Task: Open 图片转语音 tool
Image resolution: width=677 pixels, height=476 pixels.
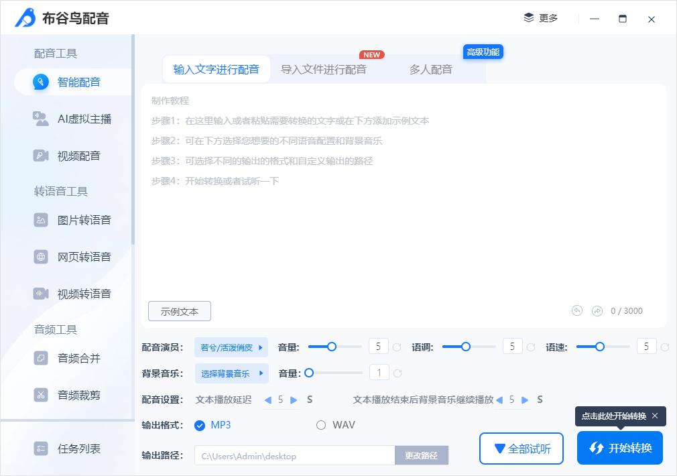Action: [72, 220]
